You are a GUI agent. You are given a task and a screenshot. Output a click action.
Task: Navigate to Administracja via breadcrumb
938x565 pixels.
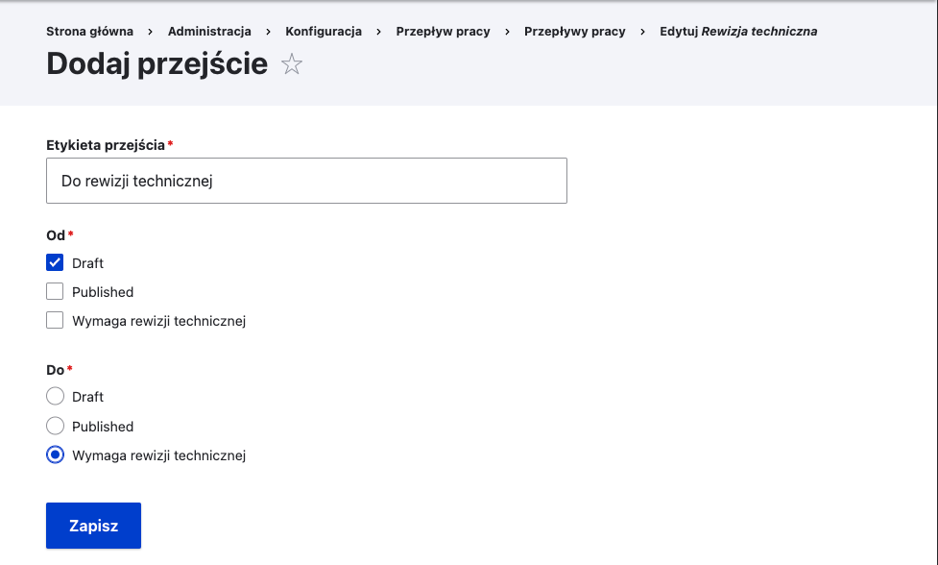point(208,31)
